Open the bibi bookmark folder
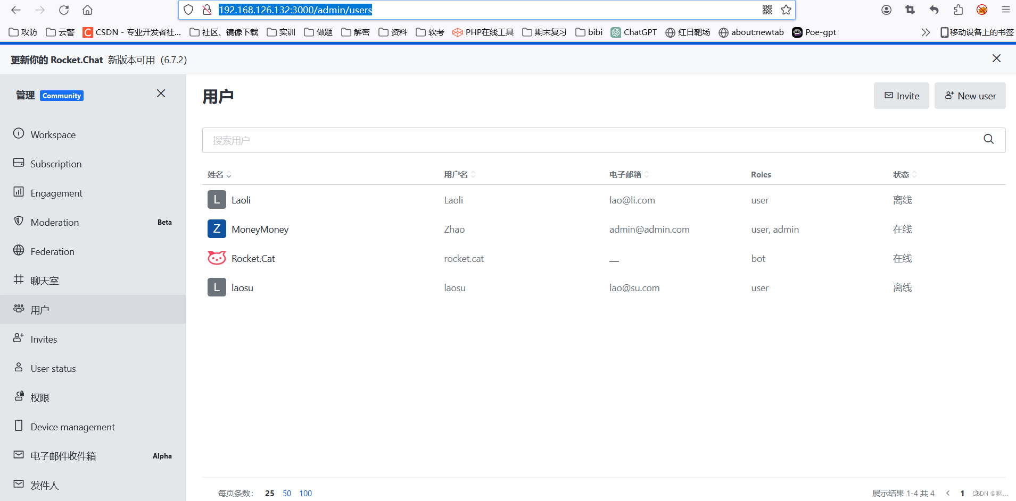The width and height of the screenshot is (1016, 501). 589,32
